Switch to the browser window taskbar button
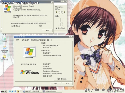The image size is (125, 93). (x=32, y=91)
